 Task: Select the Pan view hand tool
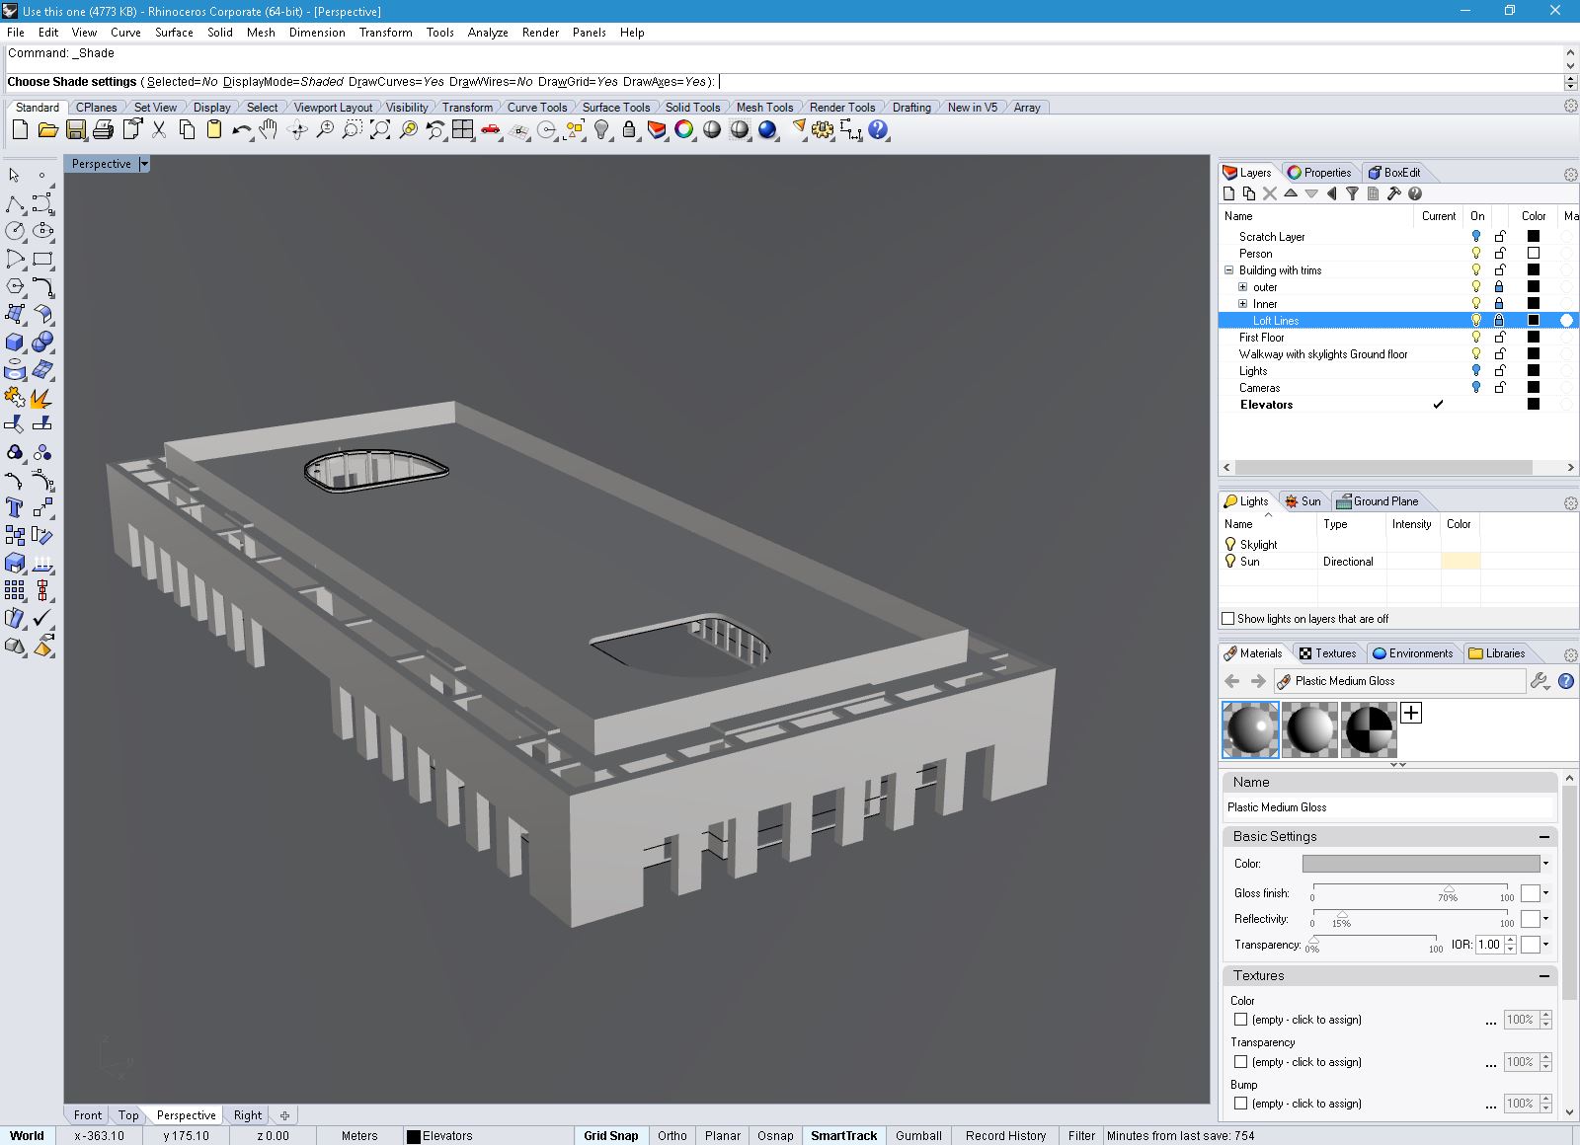[269, 129]
